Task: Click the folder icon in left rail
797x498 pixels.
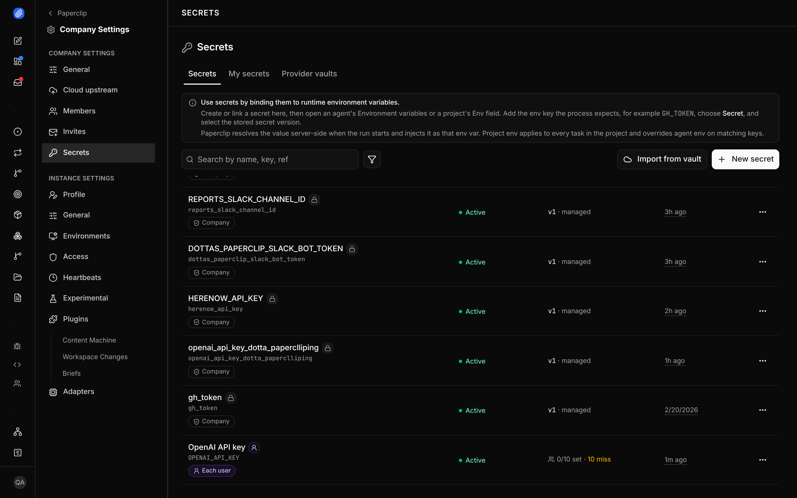Action: pos(18,277)
